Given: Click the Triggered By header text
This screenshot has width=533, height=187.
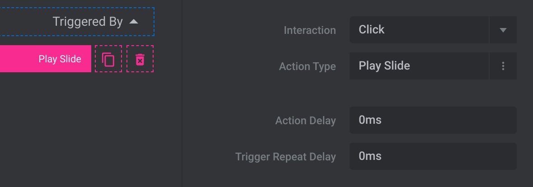Looking at the screenshot, I should (88, 22).
